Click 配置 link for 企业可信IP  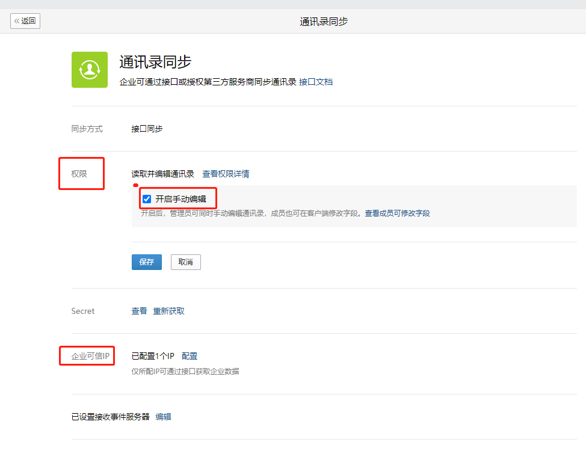tap(190, 356)
